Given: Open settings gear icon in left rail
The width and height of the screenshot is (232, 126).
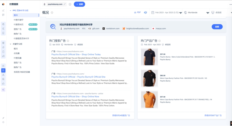Looking at the screenshot, I should [3, 122].
